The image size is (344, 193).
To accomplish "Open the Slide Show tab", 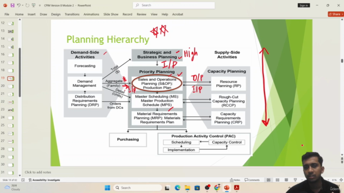I will 111,14.
